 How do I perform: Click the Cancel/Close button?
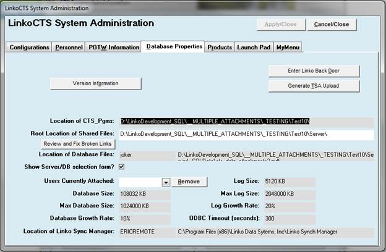[x=332, y=25]
